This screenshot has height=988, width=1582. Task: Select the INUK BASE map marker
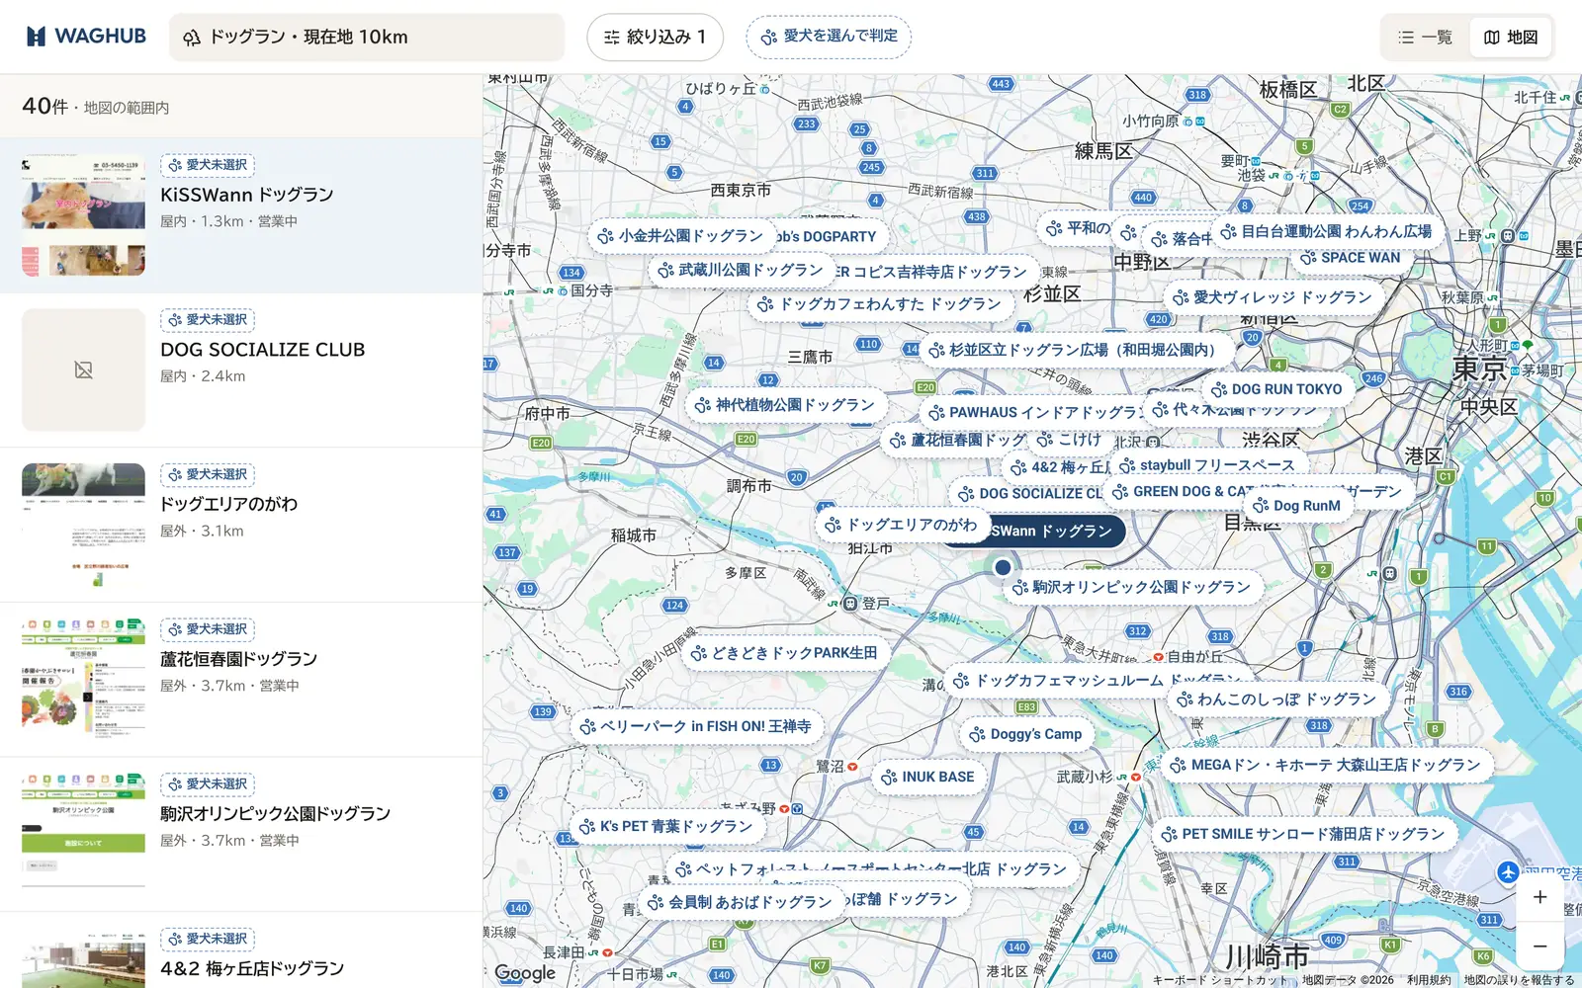928,778
